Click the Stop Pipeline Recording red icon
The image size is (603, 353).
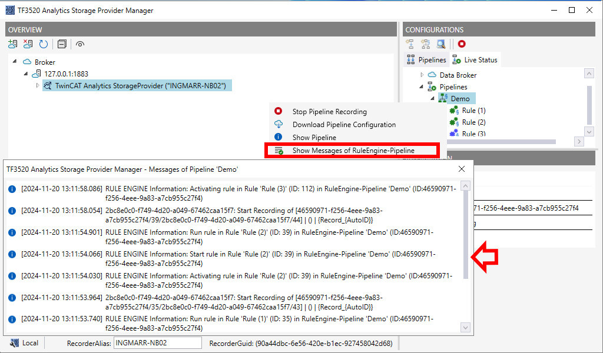278,111
